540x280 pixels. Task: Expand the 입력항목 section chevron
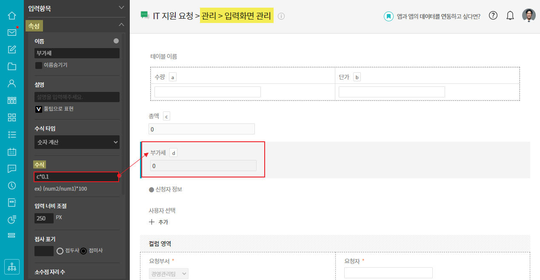pos(122,8)
